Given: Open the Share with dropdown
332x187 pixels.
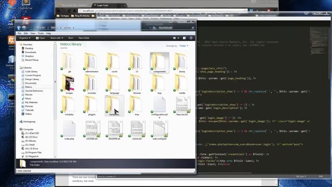Looking at the screenshot, I should (57, 38).
